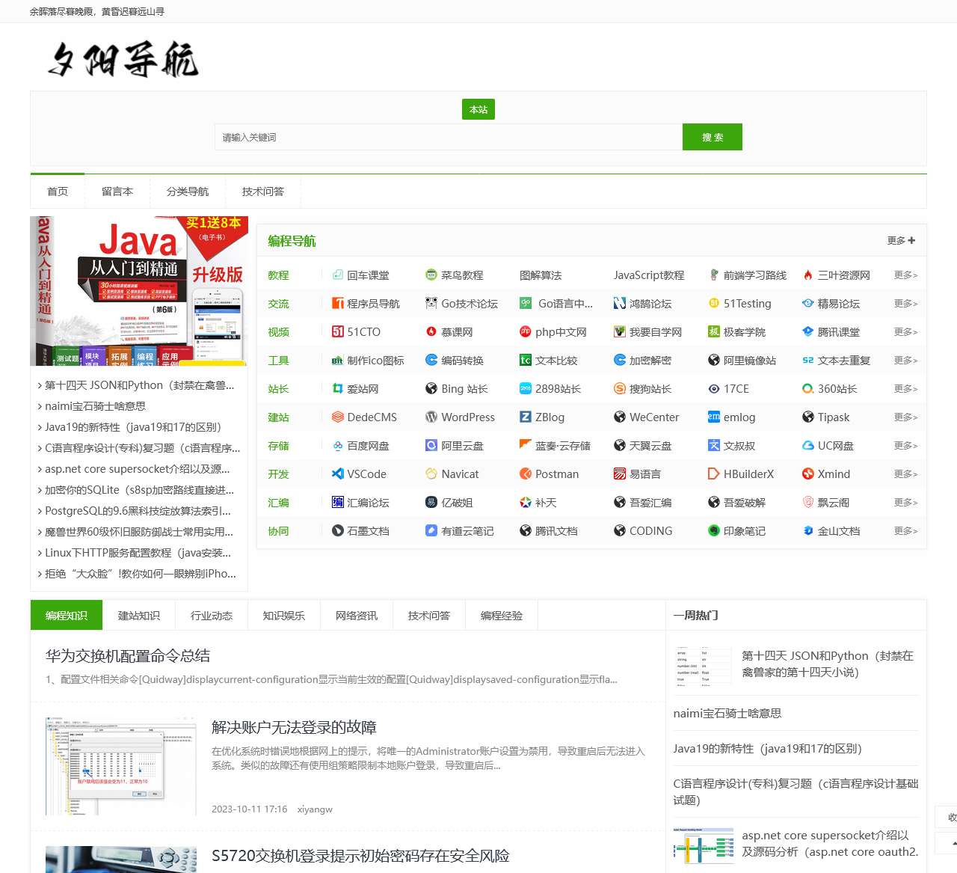This screenshot has height=873, width=957.
Task: Expand 更多> for the 存储 row
Action: coord(905,446)
